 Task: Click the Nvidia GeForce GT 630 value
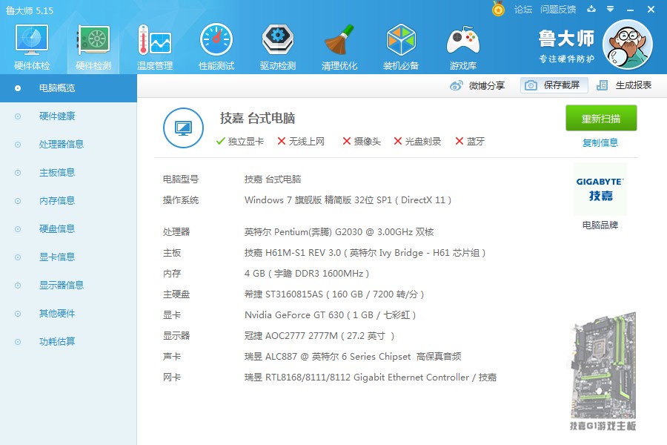[x=330, y=315]
